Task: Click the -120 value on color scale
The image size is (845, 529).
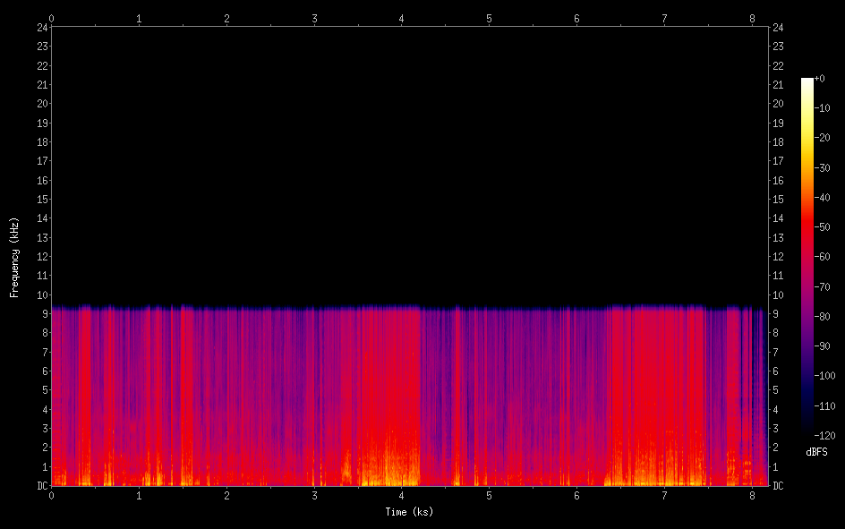Action: point(824,437)
